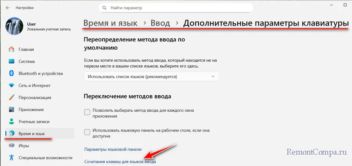Screen dimensions: 352x166
Task: Select Время и язык in the sidebar
Action: (31, 134)
